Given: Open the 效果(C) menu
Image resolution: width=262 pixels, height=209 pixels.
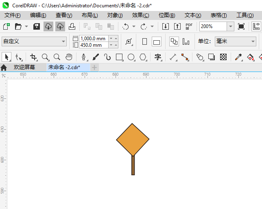Looking at the screenshot, I should (140, 15).
